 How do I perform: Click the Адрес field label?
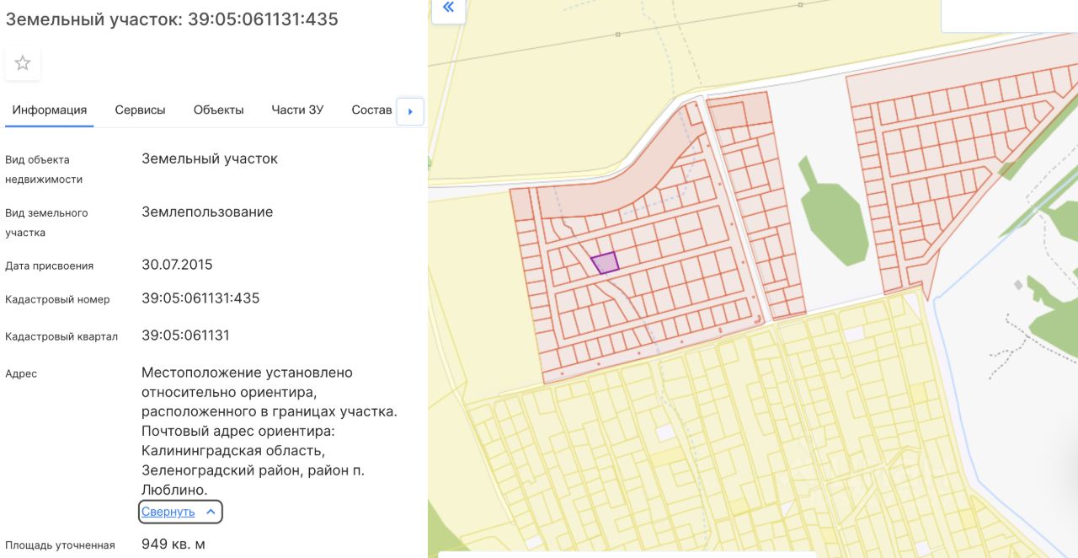[x=21, y=373]
